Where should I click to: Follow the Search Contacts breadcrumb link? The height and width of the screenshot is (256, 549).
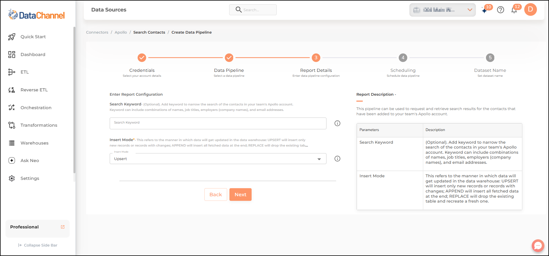149,32
